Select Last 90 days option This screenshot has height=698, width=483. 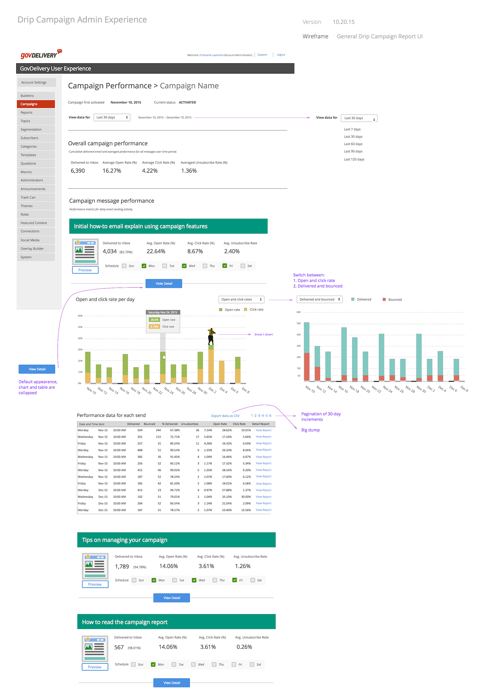pyautogui.click(x=353, y=152)
